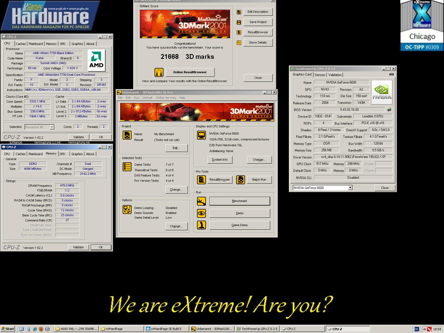Click the AMD logo in CPU-Z
444x333 pixels.
point(96,60)
